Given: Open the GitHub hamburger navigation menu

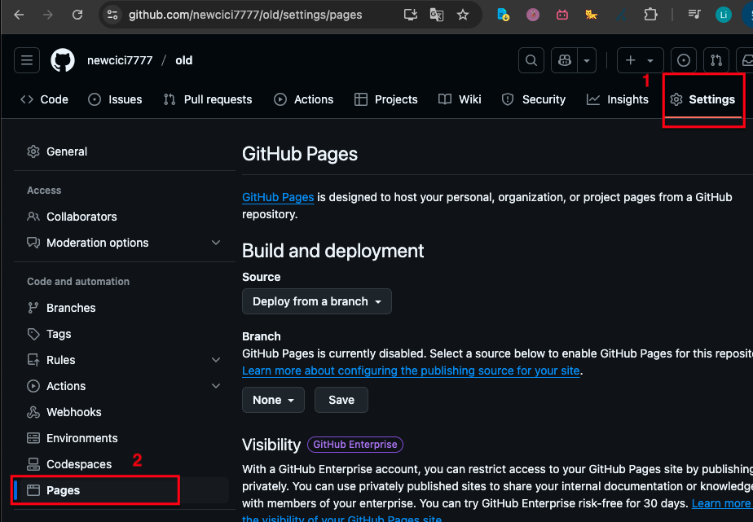Looking at the screenshot, I should [x=27, y=60].
